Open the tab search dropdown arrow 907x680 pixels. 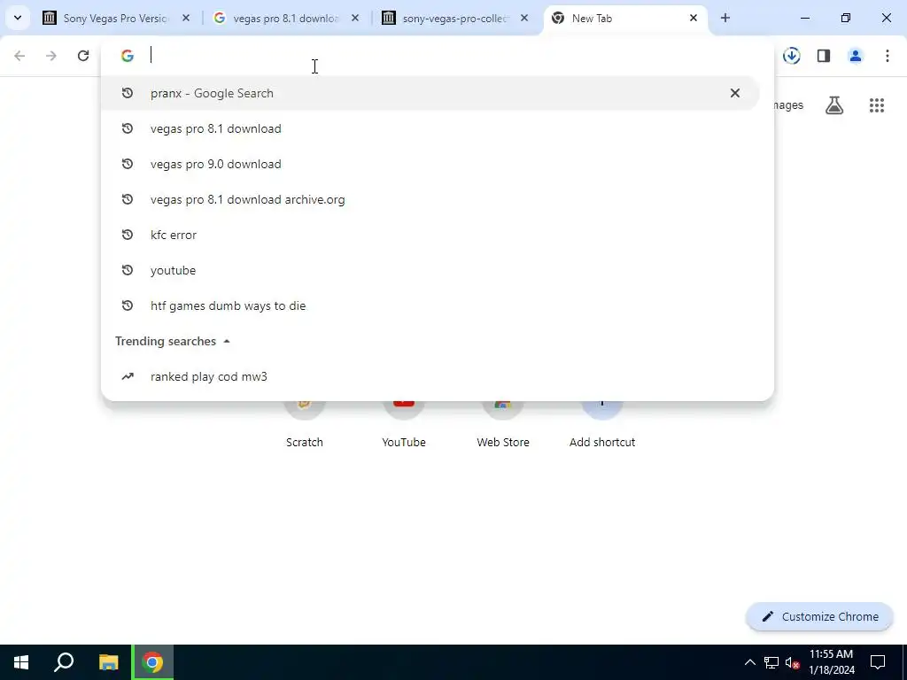[x=18, y=18]
